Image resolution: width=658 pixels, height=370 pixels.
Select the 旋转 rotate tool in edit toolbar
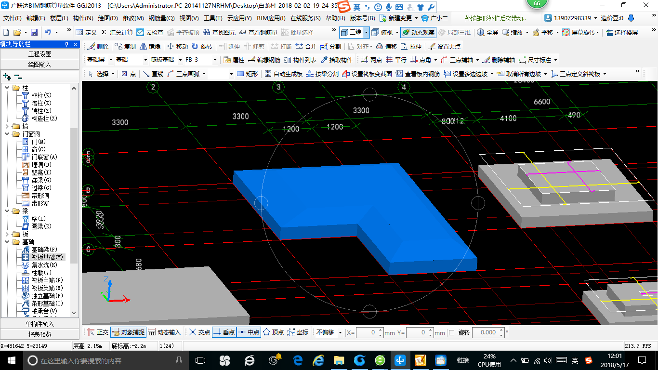pos(202,47)
